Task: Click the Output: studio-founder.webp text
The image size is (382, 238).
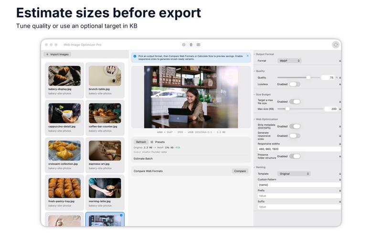Action: (150, 152)
